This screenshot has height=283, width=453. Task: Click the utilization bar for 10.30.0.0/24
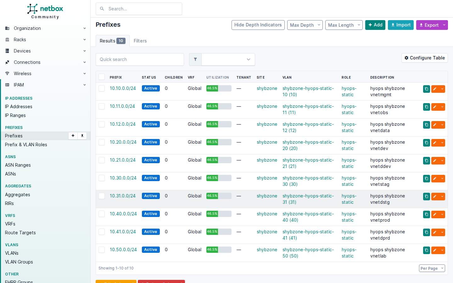tap(219, 178)
